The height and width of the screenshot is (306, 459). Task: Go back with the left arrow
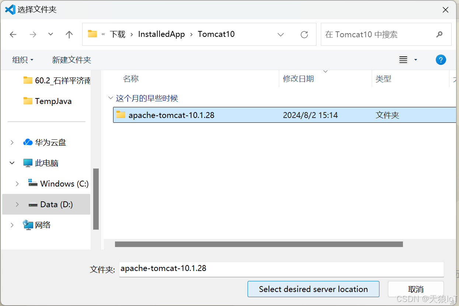point(13,34)
